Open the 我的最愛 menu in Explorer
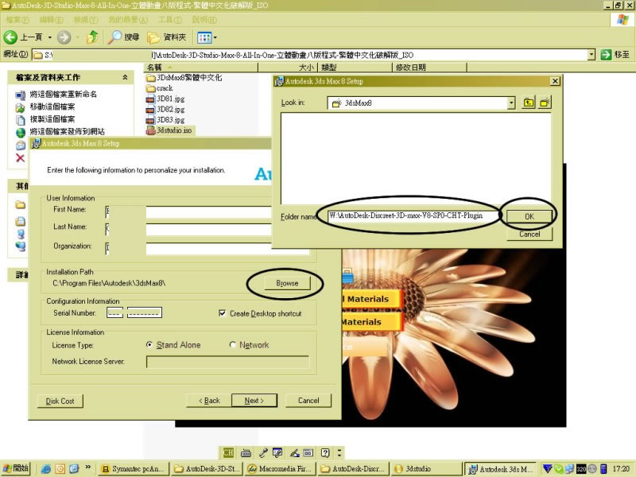Viewport: 636px width, 477px height. 128,20
